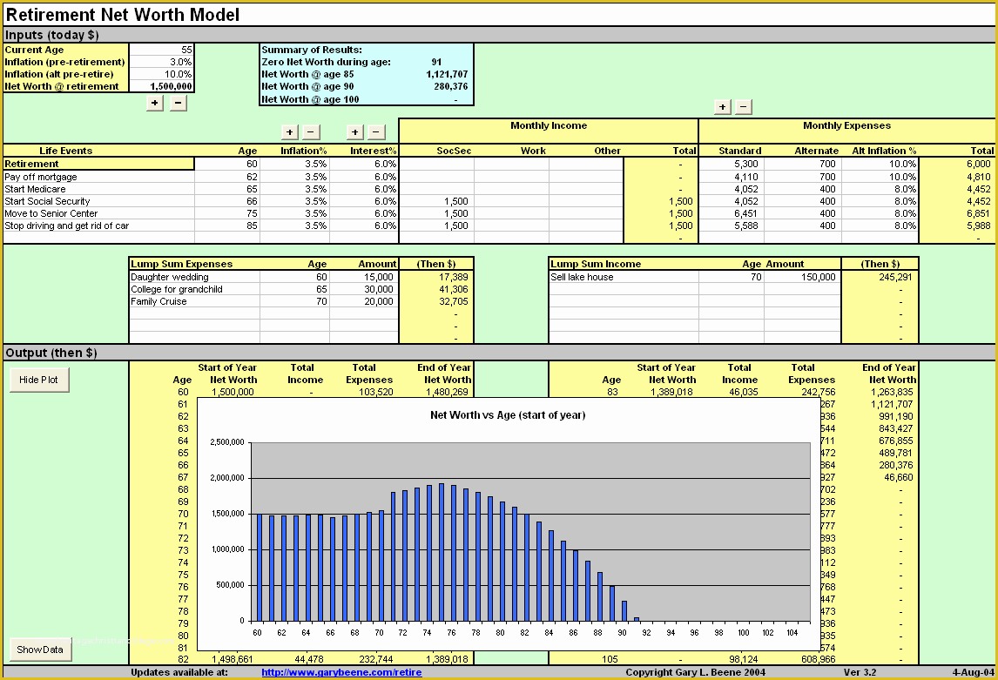Click the Monthly Expenses header
998x680 pixels.
coord(846,125)
